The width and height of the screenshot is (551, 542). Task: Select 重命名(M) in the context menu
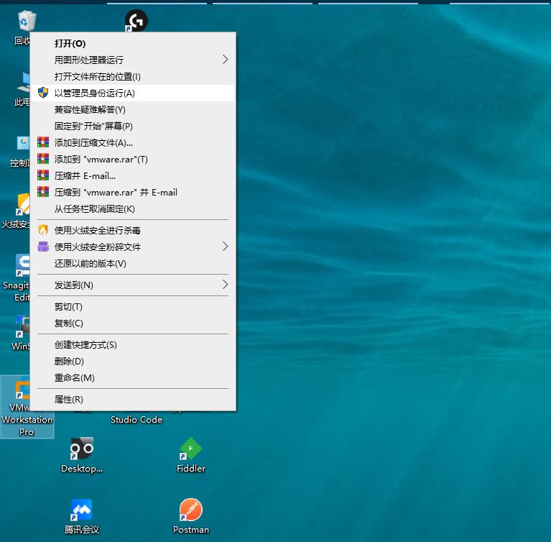pos(133,377)
